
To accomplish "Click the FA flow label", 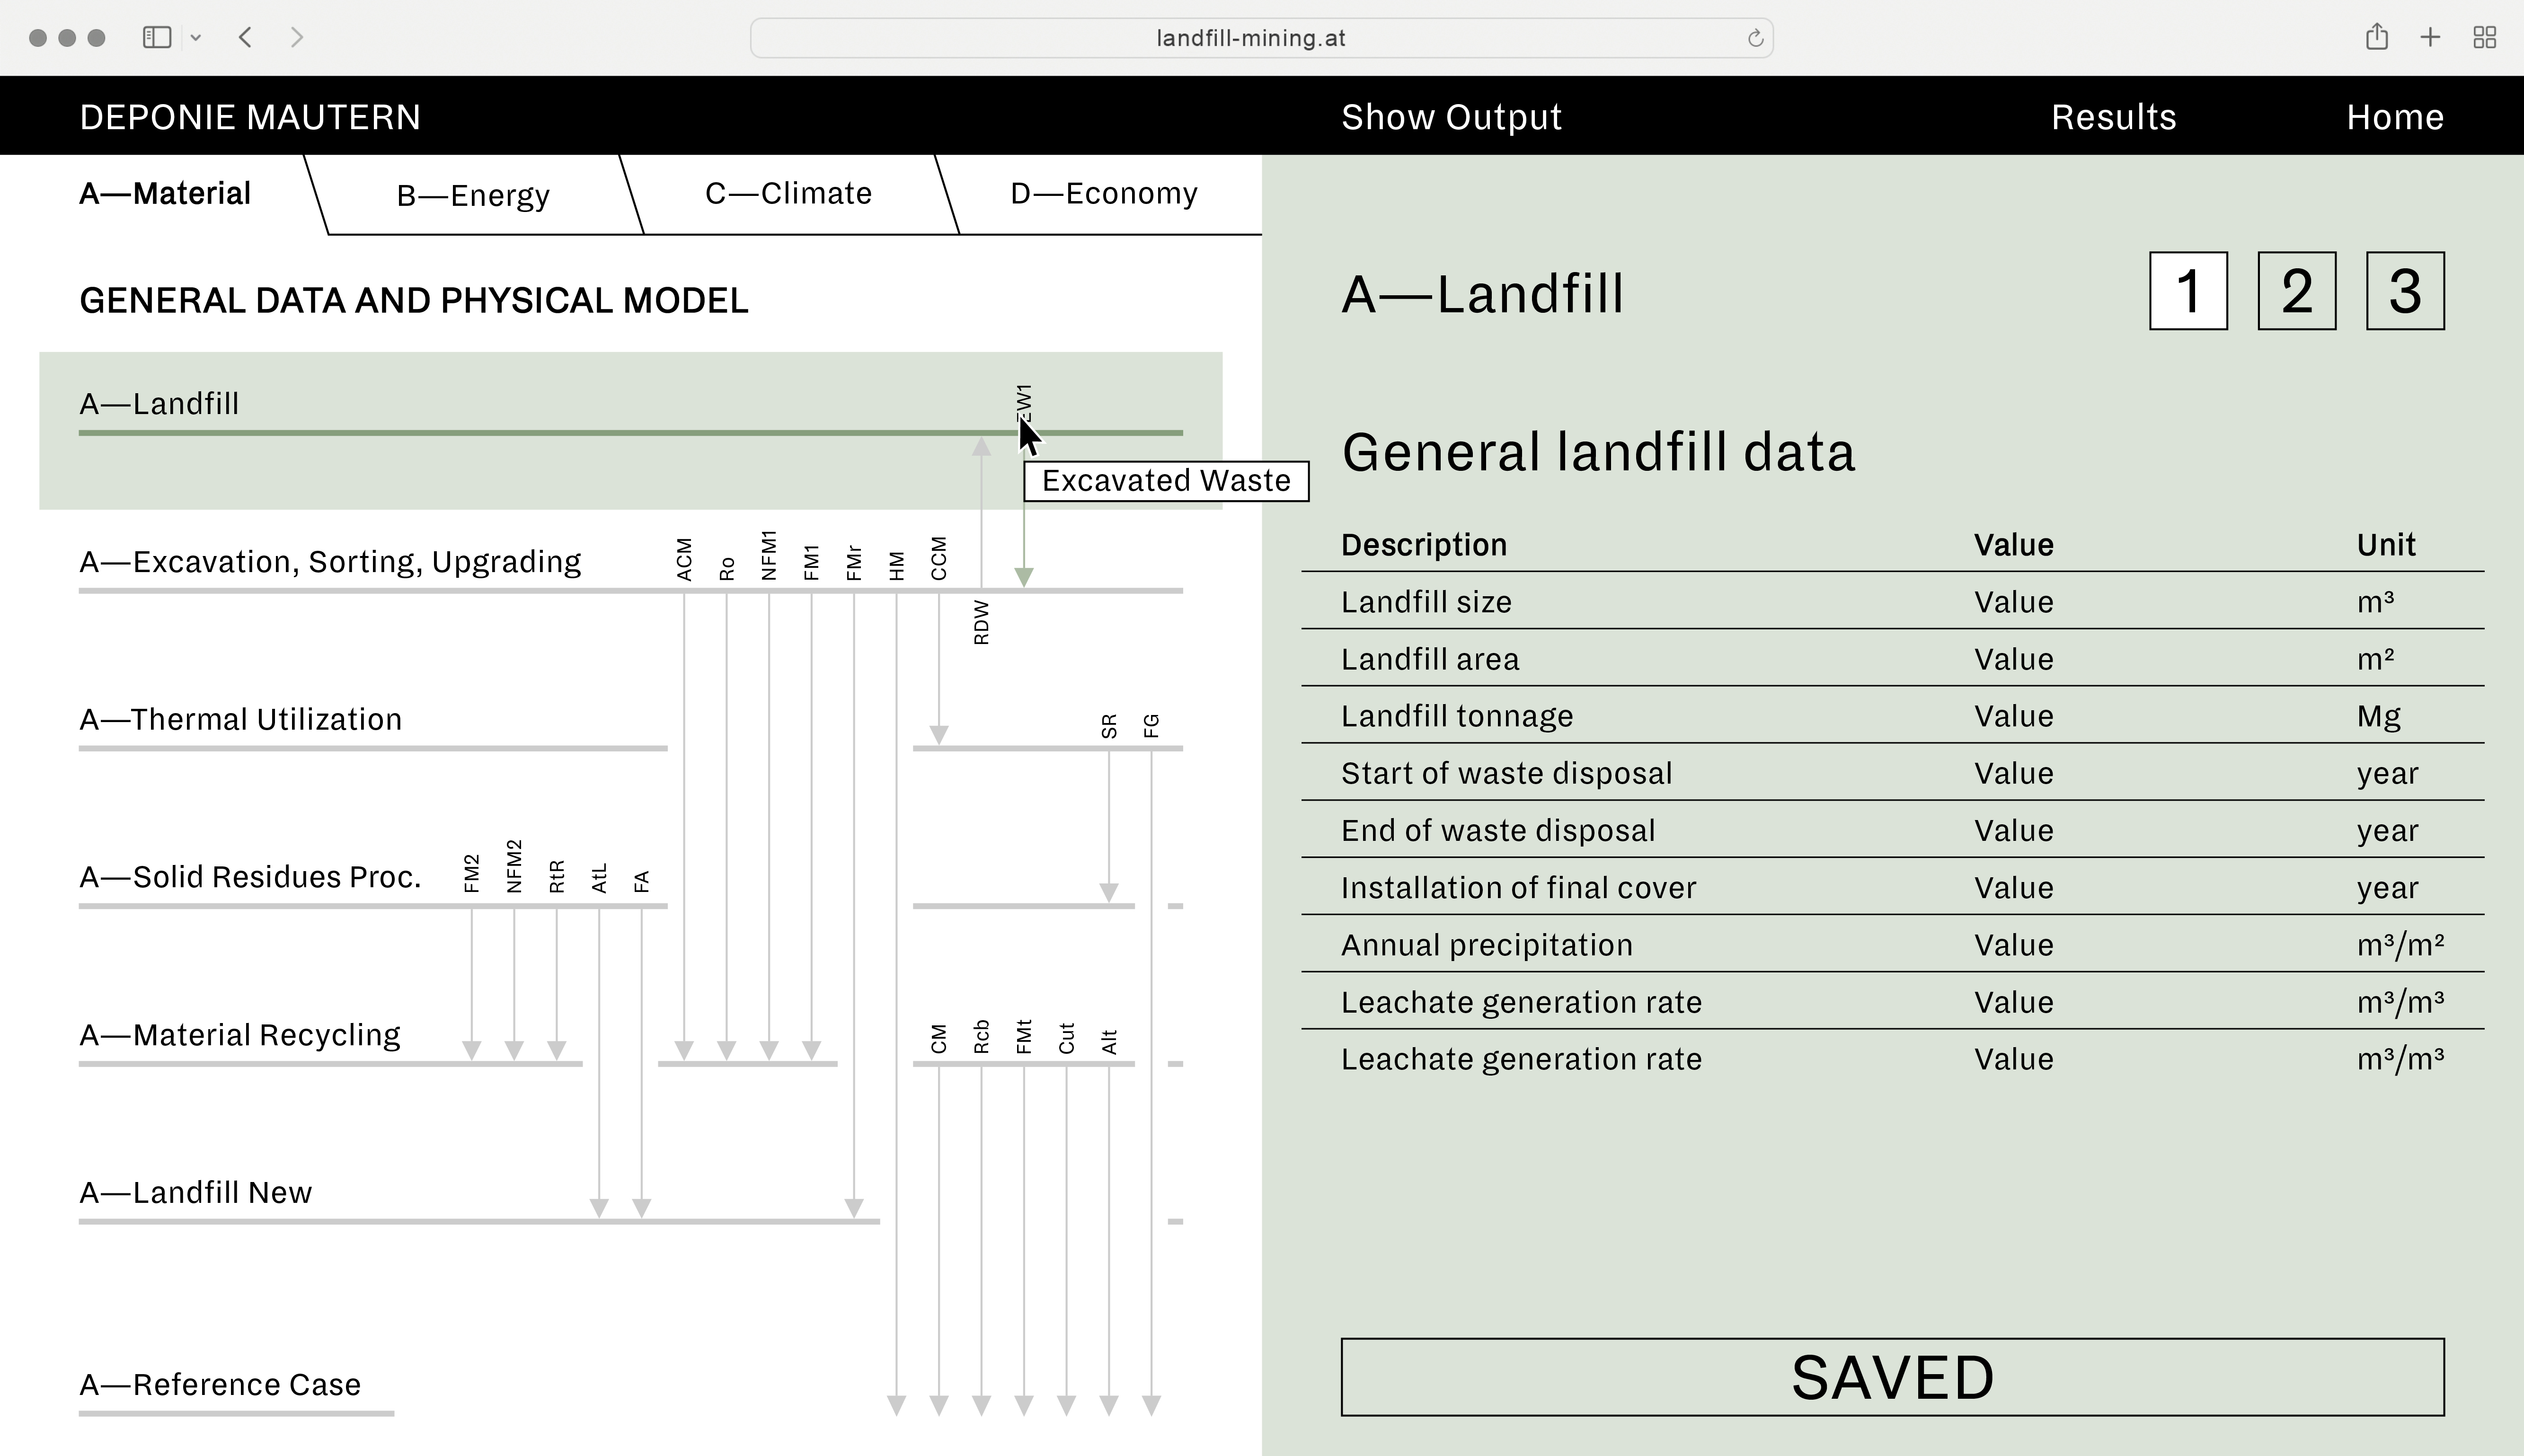I will pyautogui.click(x=642, y=881).
